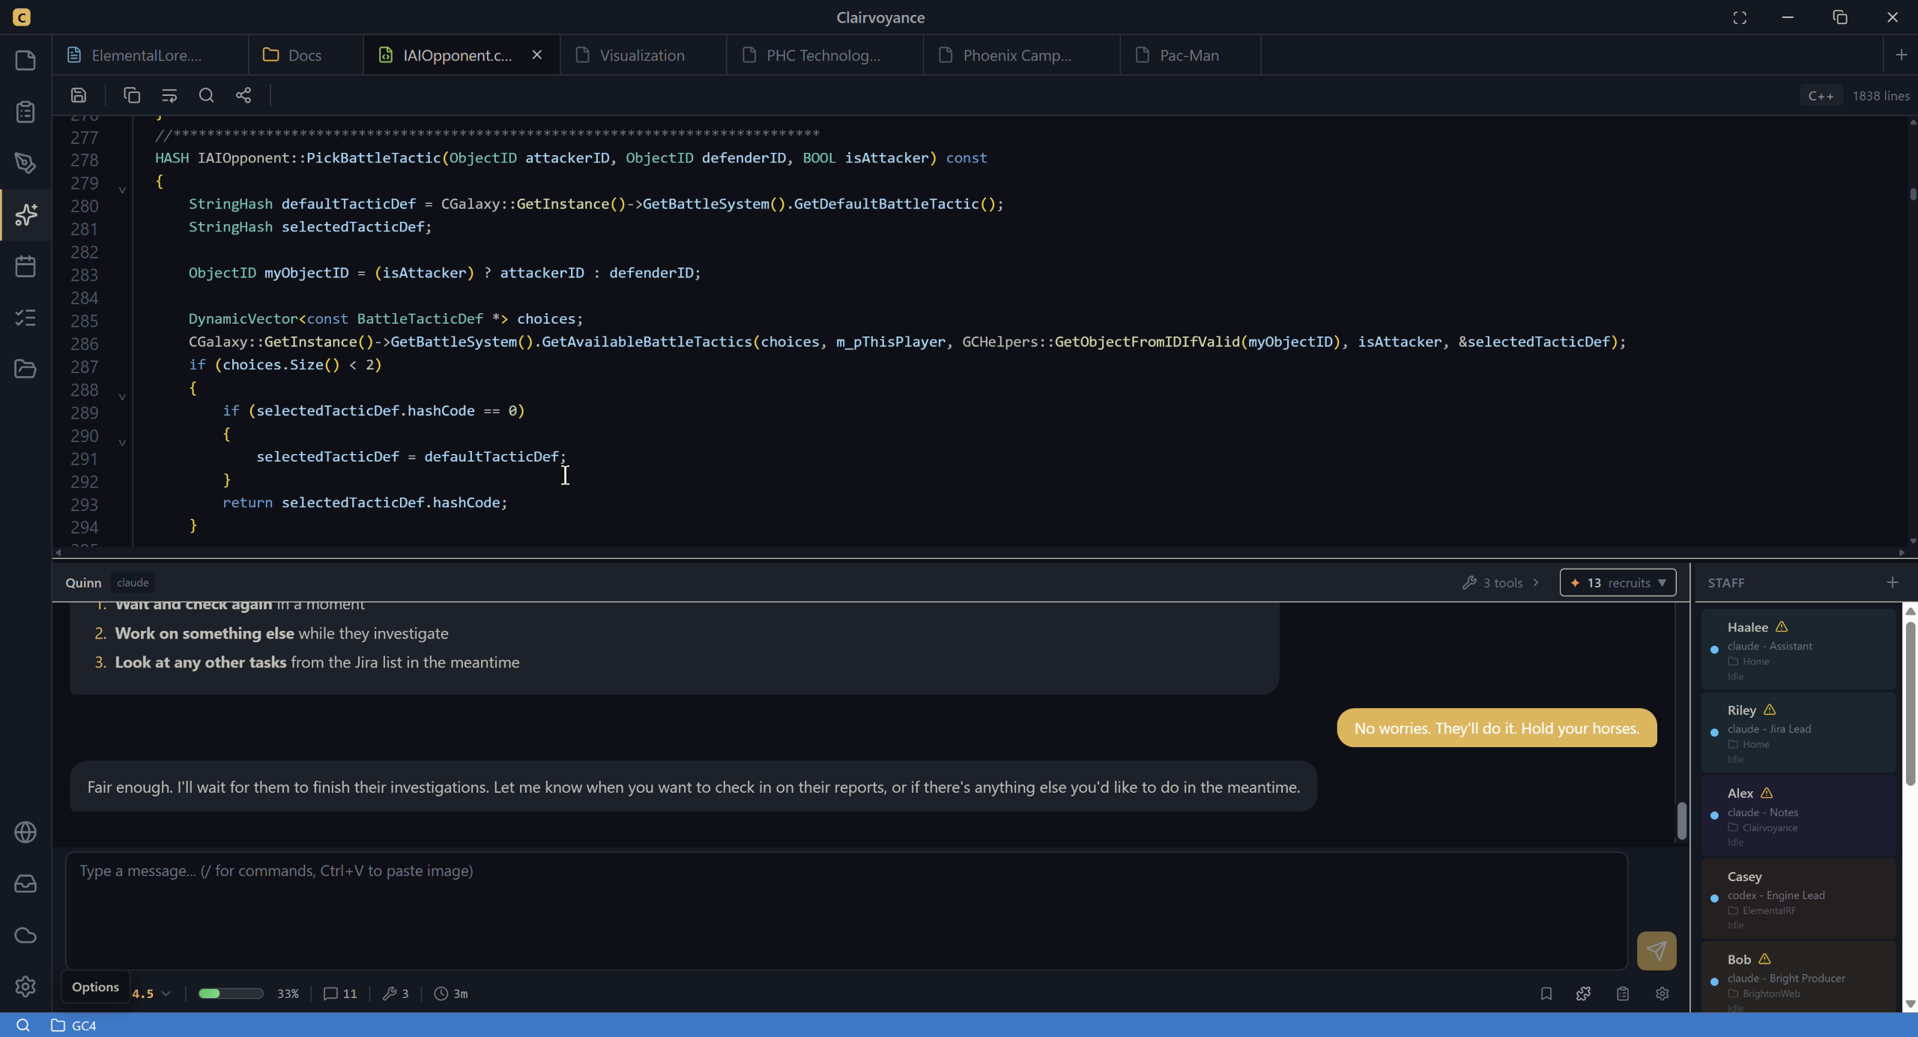Collapse code fold at line 279
Screen dimensions: 1918x1037
click(x=122, y=190)
